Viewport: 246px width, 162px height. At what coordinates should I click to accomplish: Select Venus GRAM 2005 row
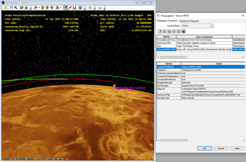pyautogui.click(x=201, y=49)
